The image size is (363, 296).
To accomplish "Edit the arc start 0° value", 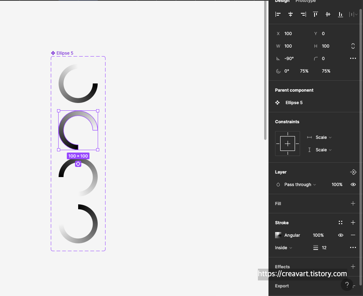I will [x=287, y=71].
